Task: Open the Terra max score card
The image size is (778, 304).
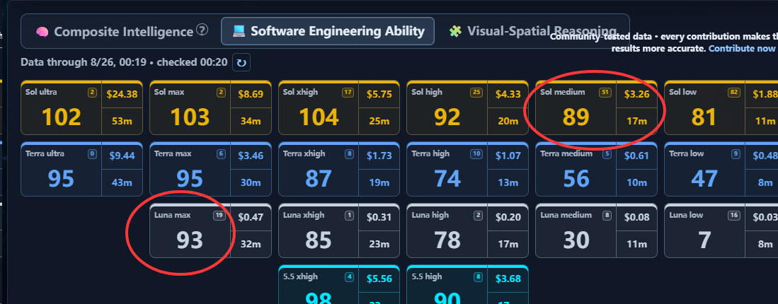Action: 210,170
